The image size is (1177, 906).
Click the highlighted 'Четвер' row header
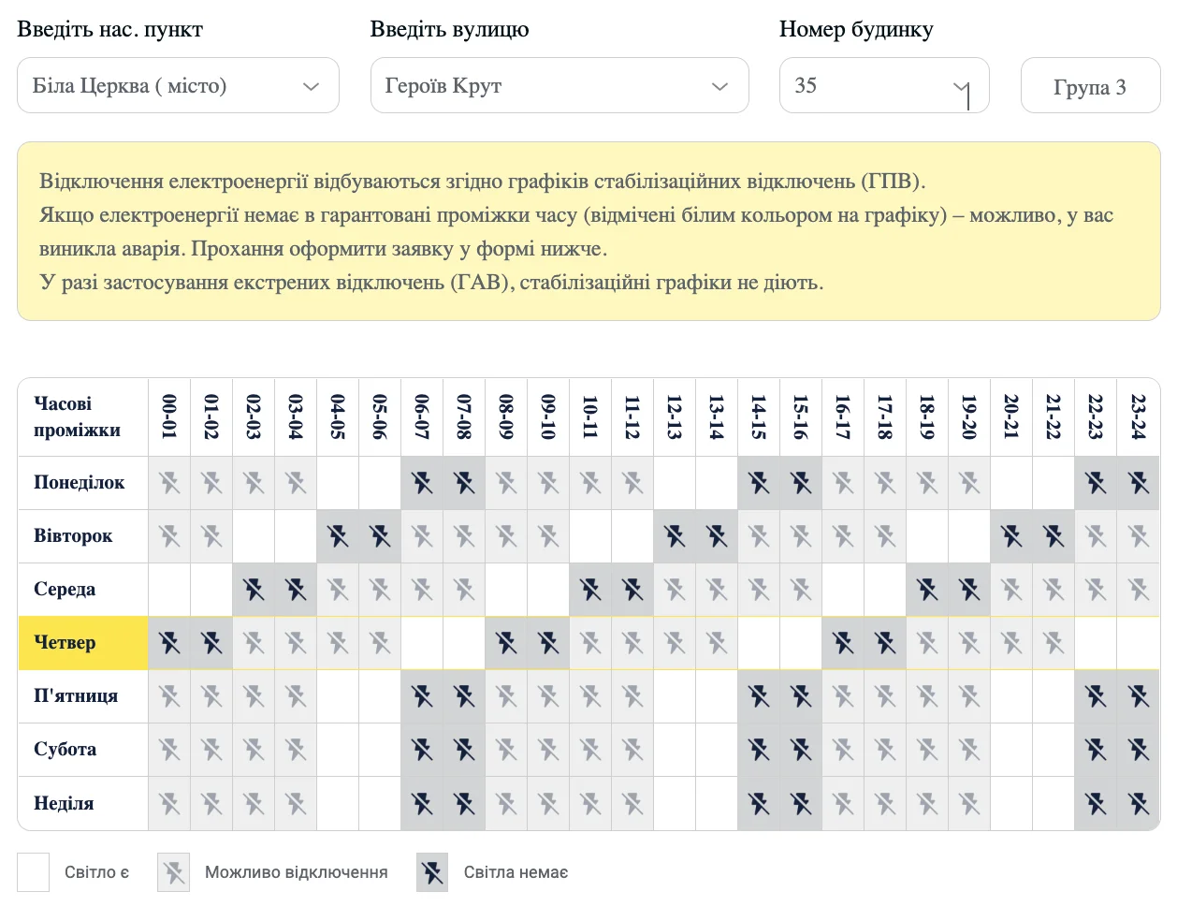[83, 643]
